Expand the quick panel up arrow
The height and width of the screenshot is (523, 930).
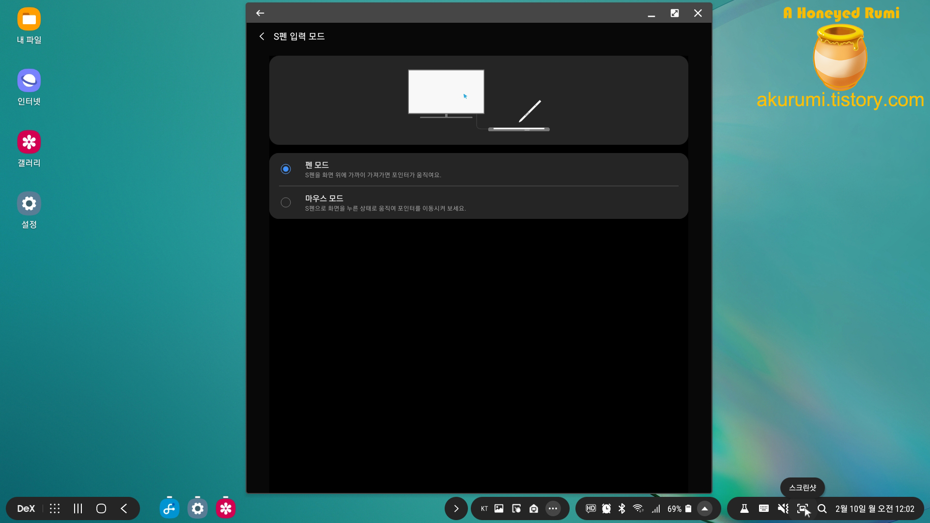(705, 508)
